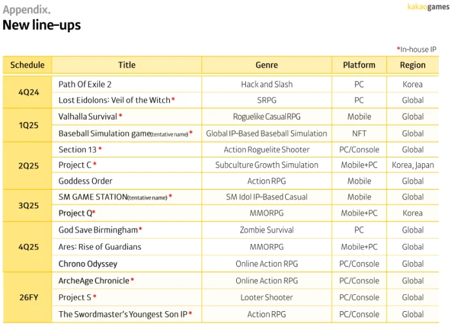Select the Platform column header
451x324 pixels.
pos(359,65)
